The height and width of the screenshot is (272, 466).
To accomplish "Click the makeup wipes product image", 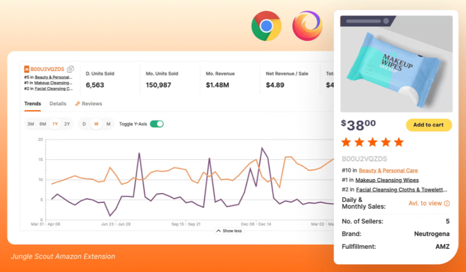I will coord(396,64).
